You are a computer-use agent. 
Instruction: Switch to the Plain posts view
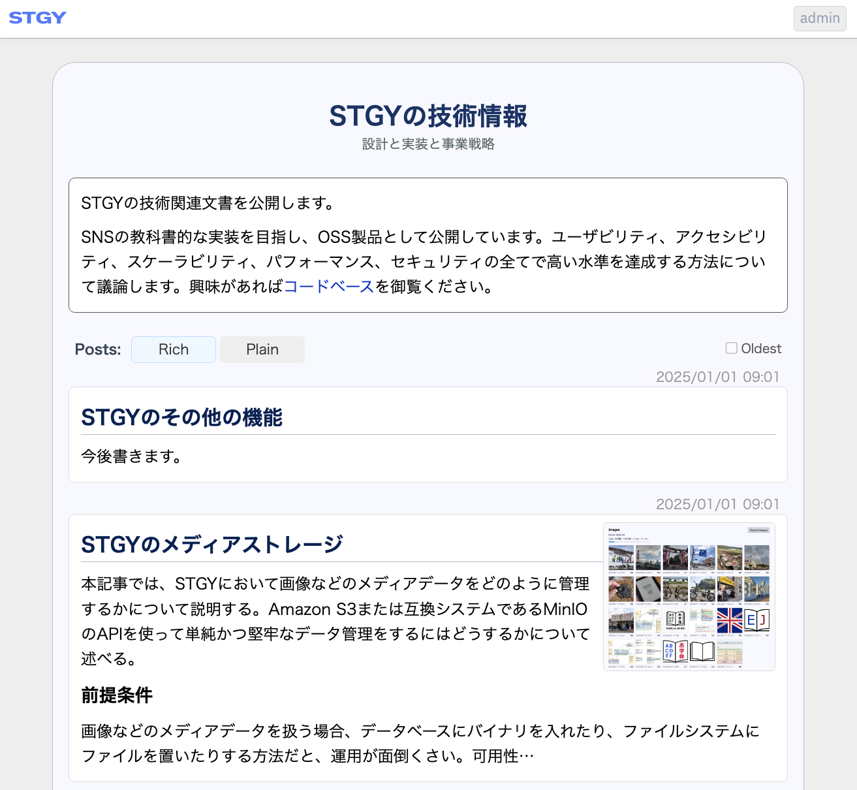click(x=262, y=349)
